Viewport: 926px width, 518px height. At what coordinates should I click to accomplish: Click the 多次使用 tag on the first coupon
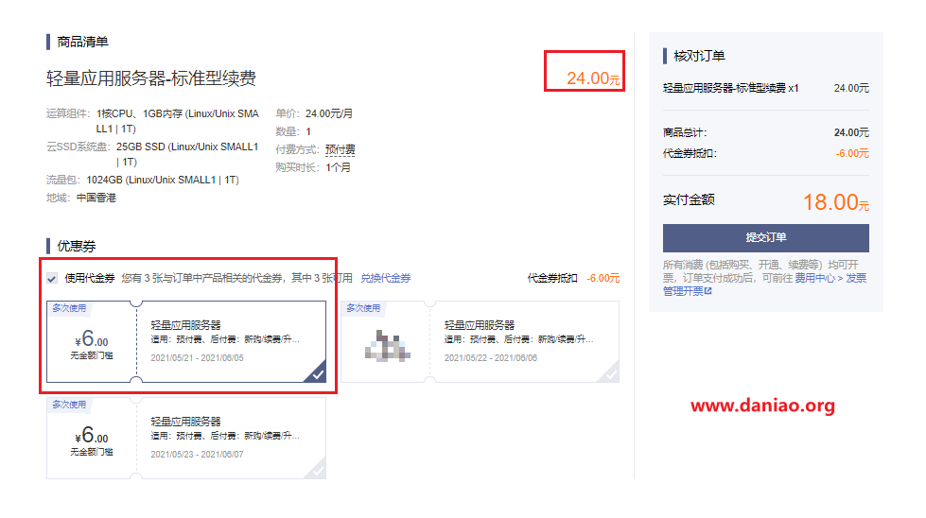point(69,308)
